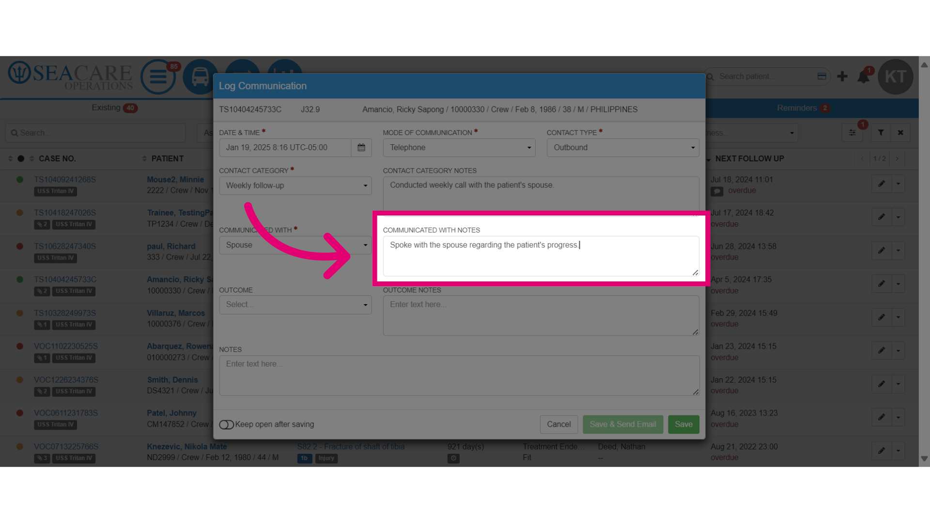
Task: Open Contact Category dropdown showing Weekly follow-up
Action: (x=295, y=186)
